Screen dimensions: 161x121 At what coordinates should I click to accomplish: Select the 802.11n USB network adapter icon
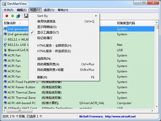pyautogui.click(x=5, y=45)
